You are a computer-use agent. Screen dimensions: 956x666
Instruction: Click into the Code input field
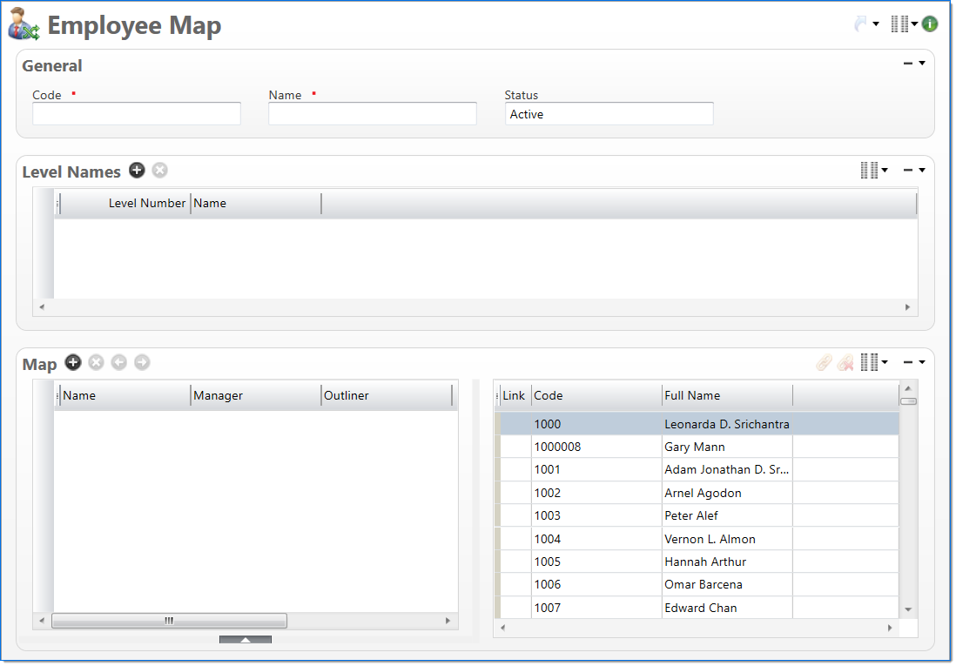tap(137, 114)
